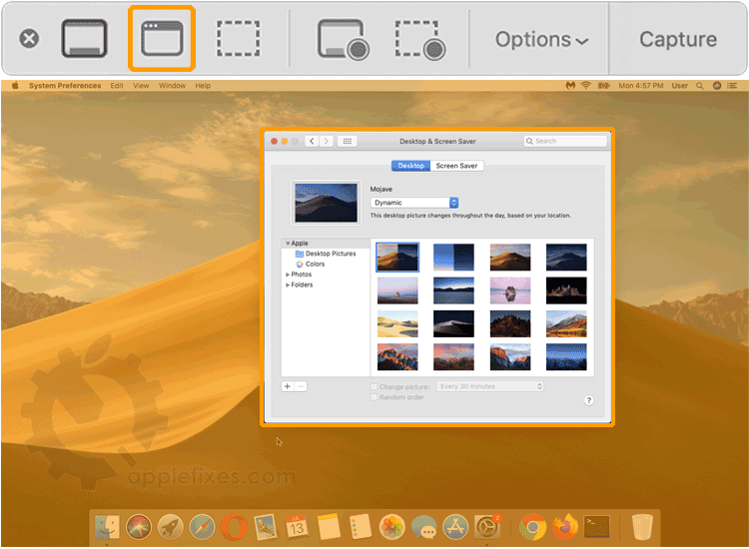Click the Siri icon in the menu bar
Image resolution: width=749 pixels, height=549 pixels.
pyautogui.click(x=716, y=86)
